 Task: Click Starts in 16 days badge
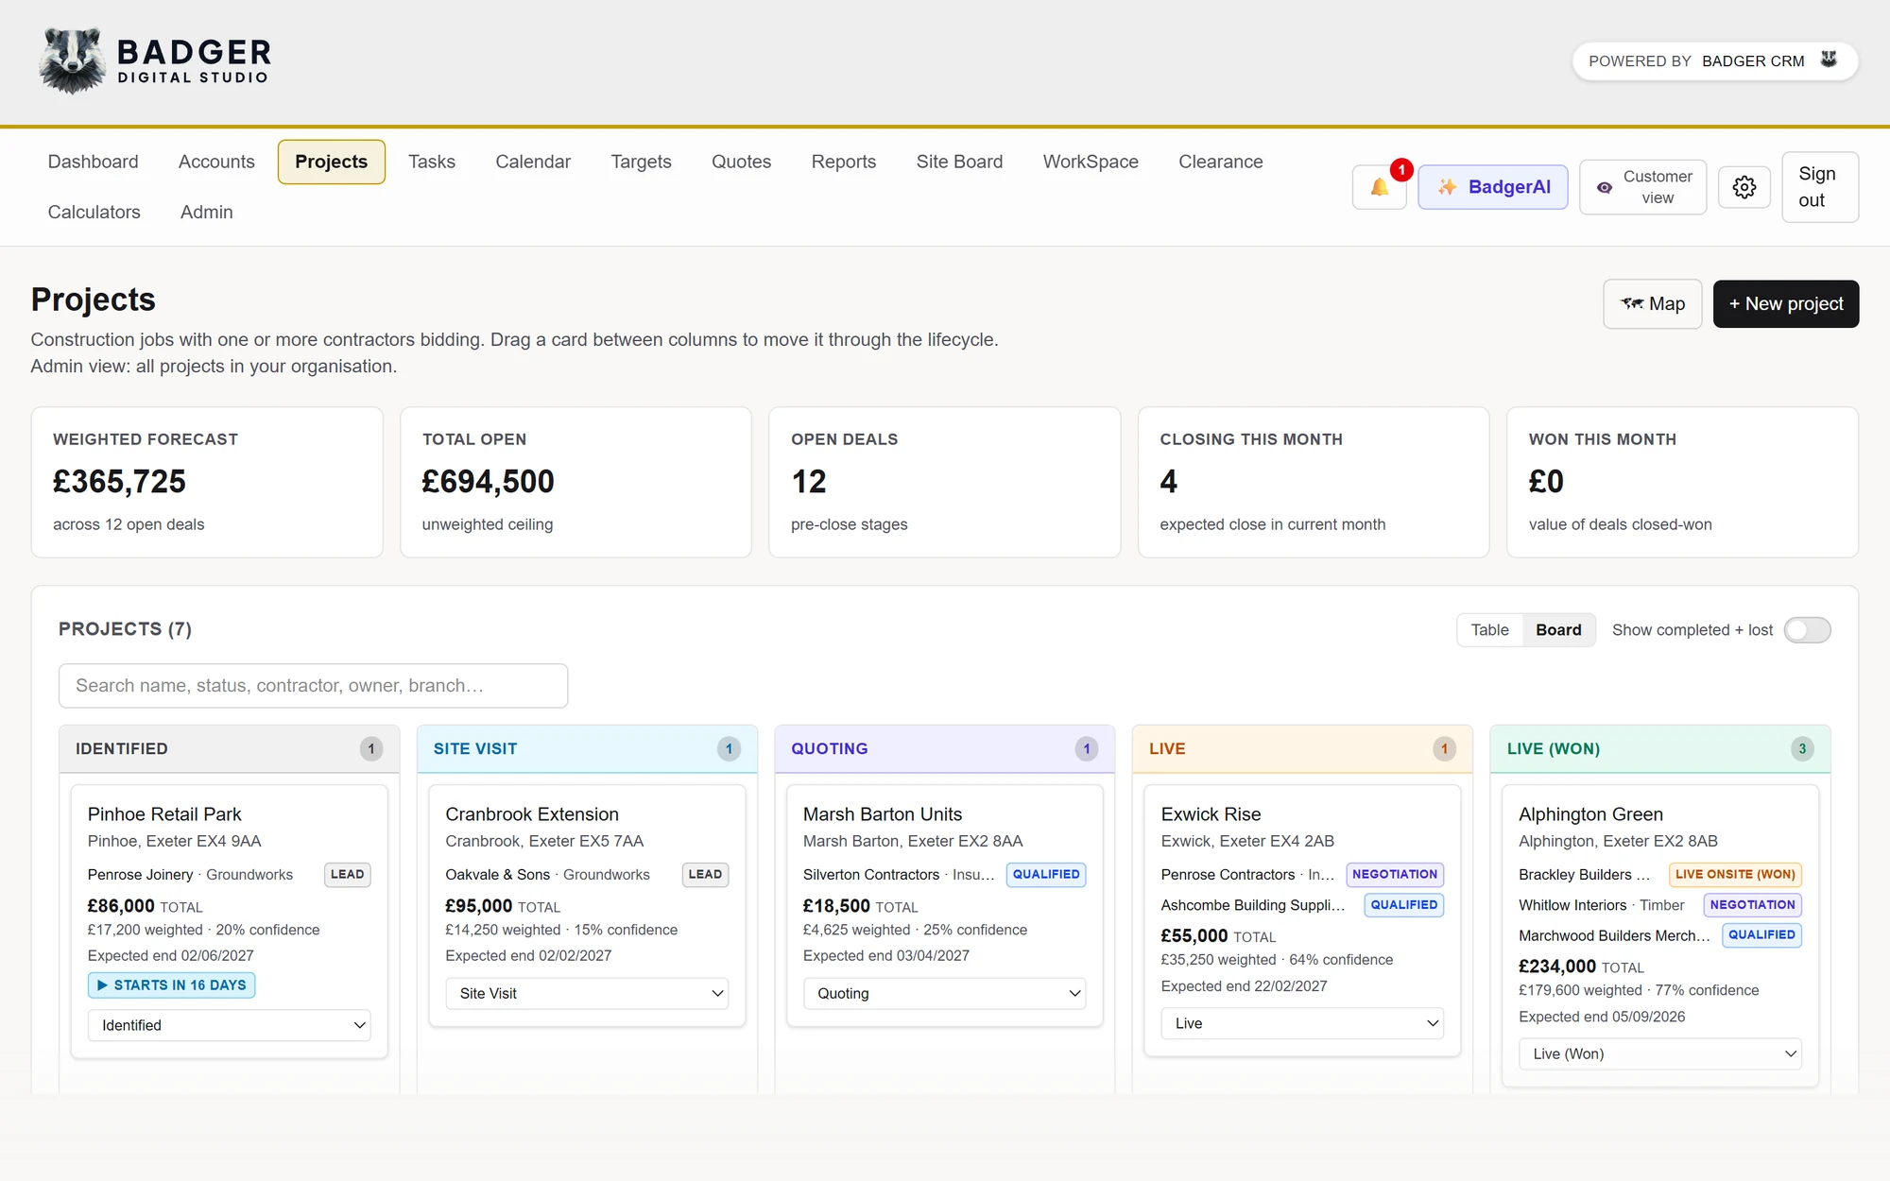[171, 985]
